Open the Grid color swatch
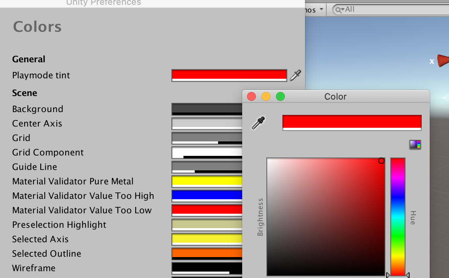The height and width of the screenshot is (278, 449). [x=207, y=138]
